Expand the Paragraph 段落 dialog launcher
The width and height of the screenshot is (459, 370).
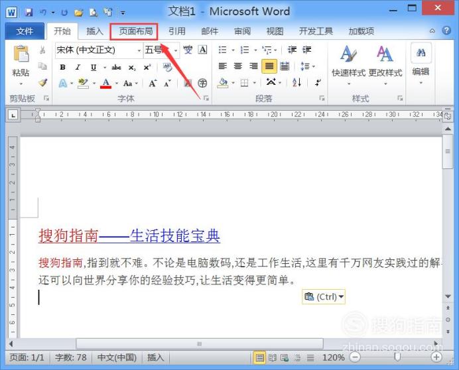[322, 98]
